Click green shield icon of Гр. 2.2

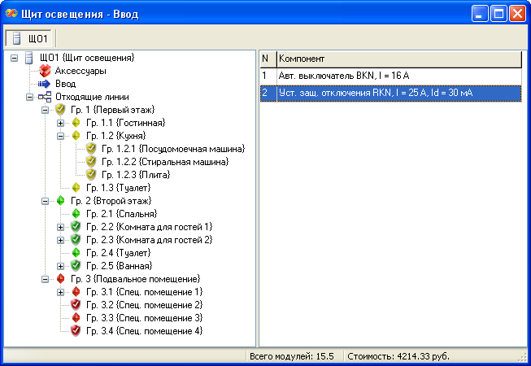click(76, 226)
